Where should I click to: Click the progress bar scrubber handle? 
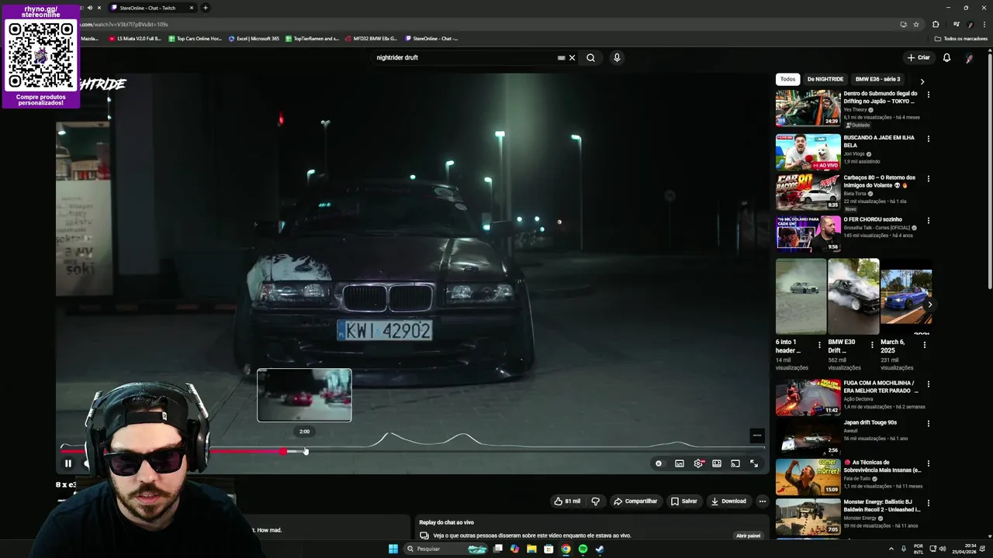284,450
